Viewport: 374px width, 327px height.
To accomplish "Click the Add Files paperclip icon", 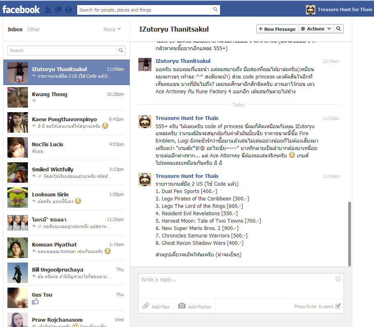I will point(145,306).
